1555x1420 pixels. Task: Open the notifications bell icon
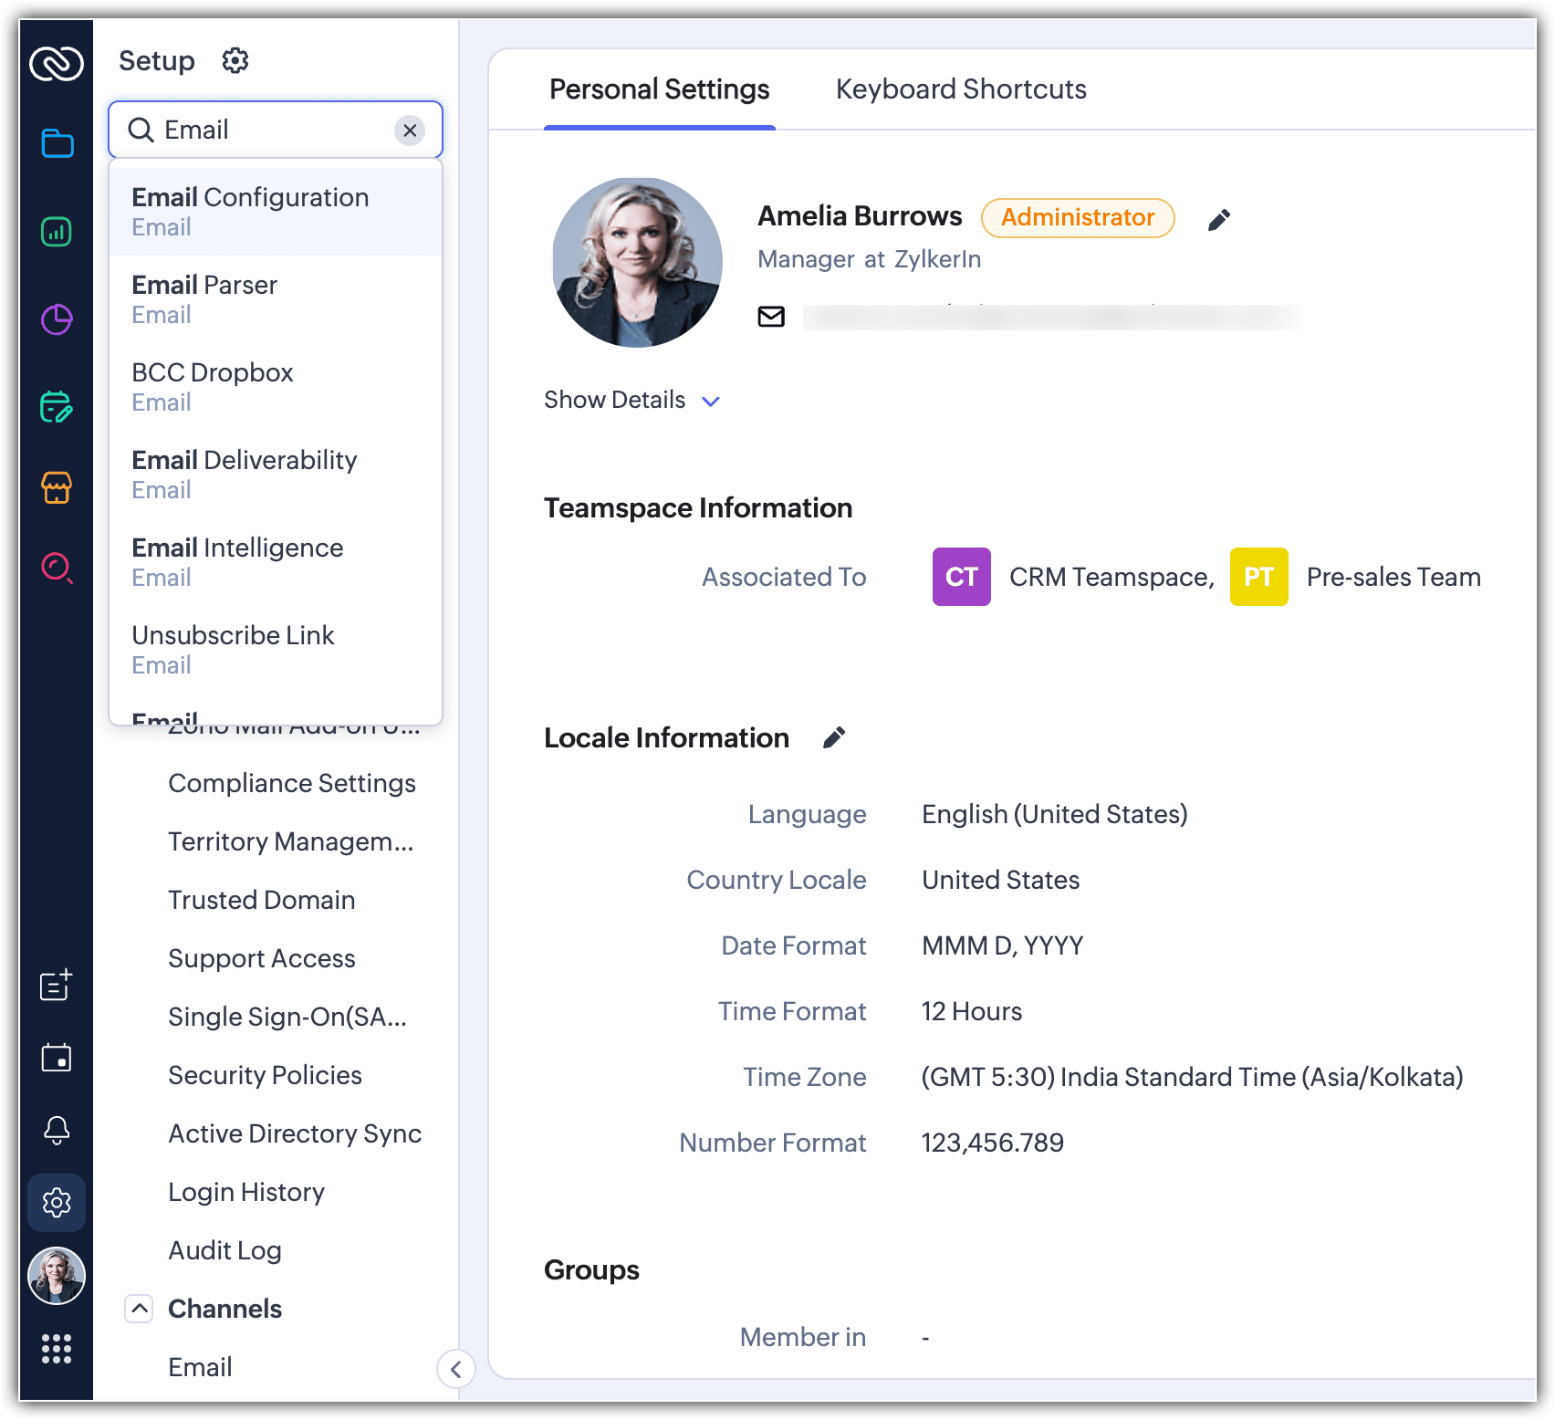point(57,1130)
